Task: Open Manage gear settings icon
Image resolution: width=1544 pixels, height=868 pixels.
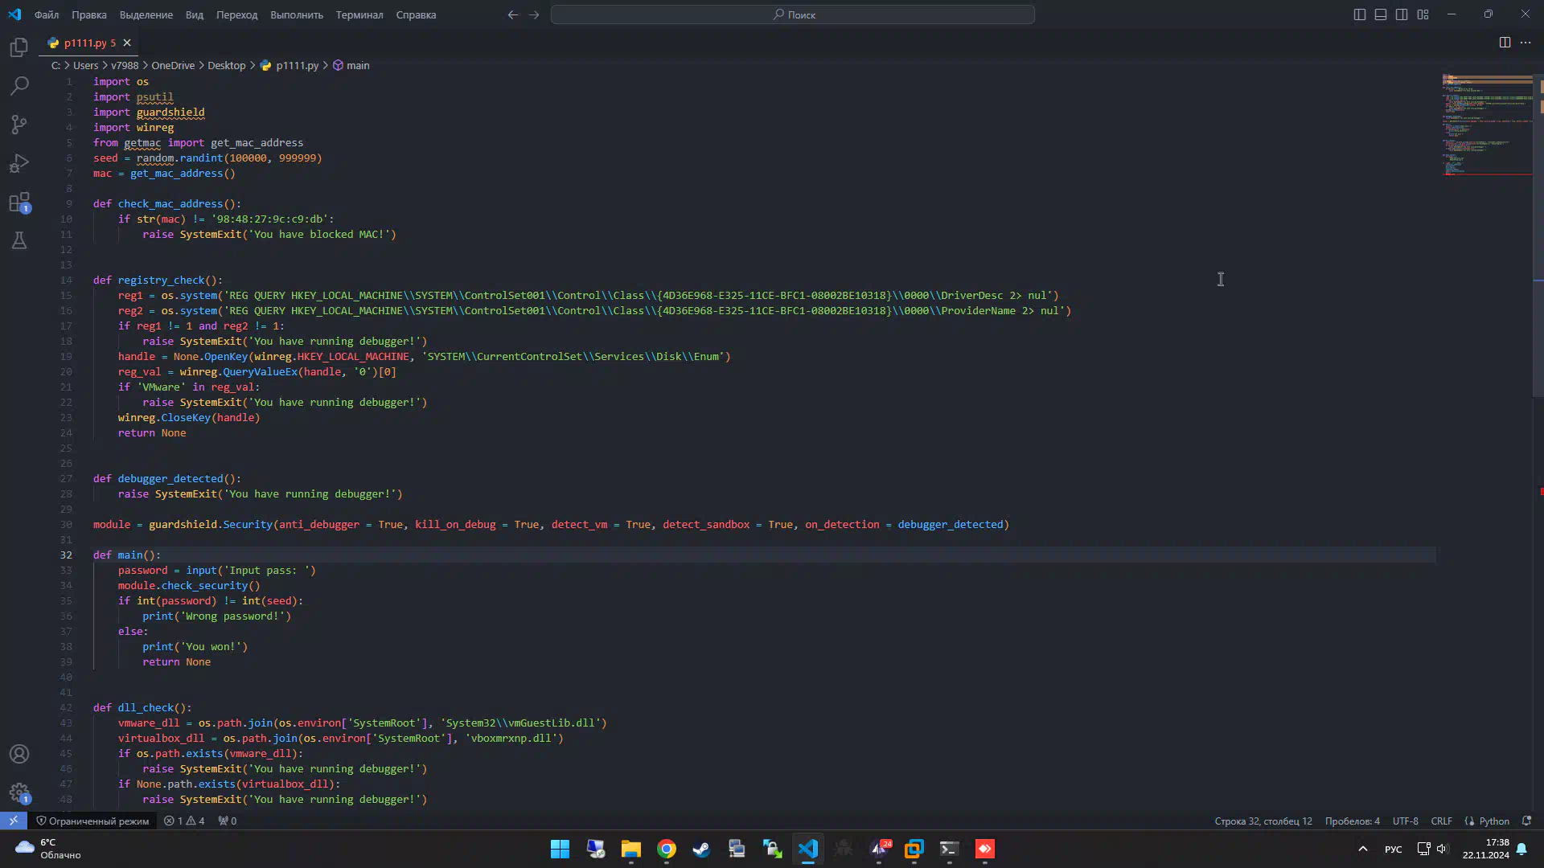Action: point(19,792)
